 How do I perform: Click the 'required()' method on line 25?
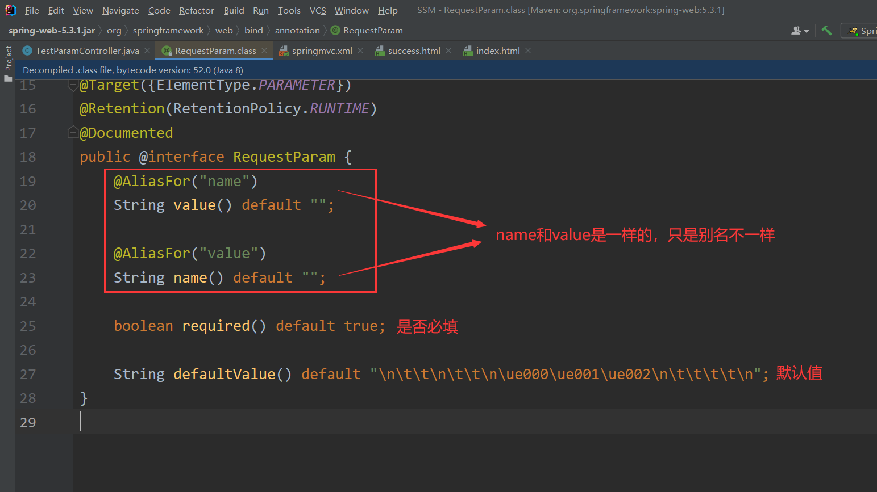[x=224, y=326]
